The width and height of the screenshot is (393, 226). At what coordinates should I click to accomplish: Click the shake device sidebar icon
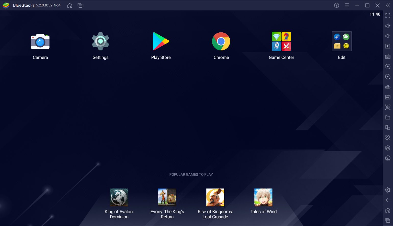click(x=388, y=138)
